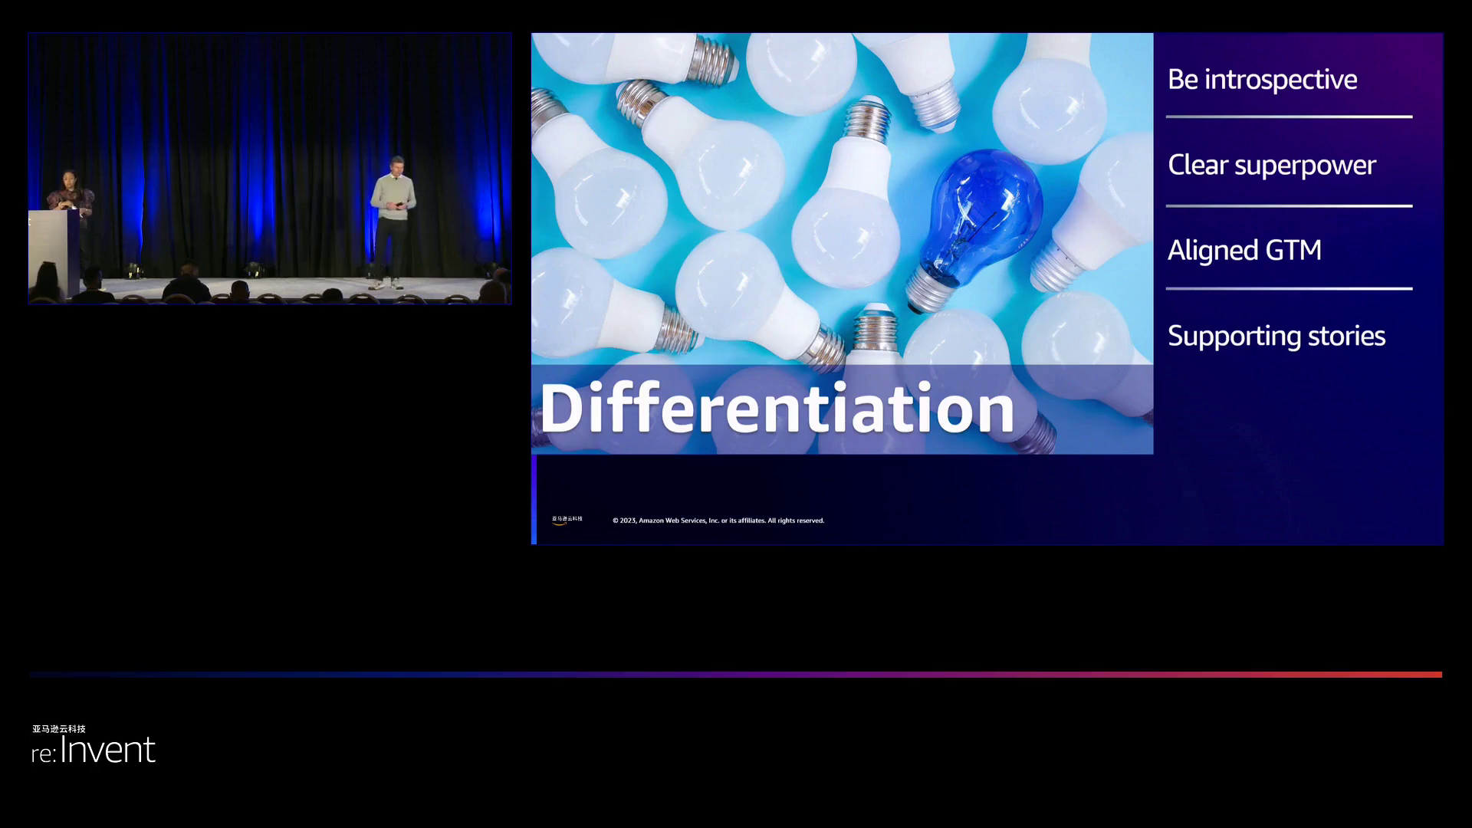
Task: Click the 'Supporting stories' bullet text
Action: (1276, 337)
